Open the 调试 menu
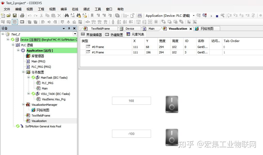The image size is (263, 155). [86, 9]
